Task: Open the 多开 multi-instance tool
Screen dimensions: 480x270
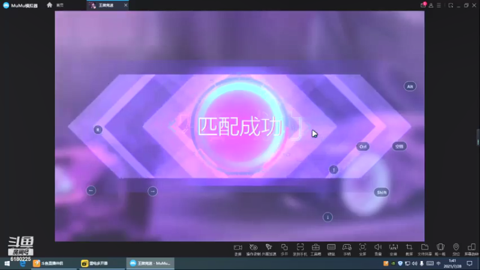Action: click(284, 250)
